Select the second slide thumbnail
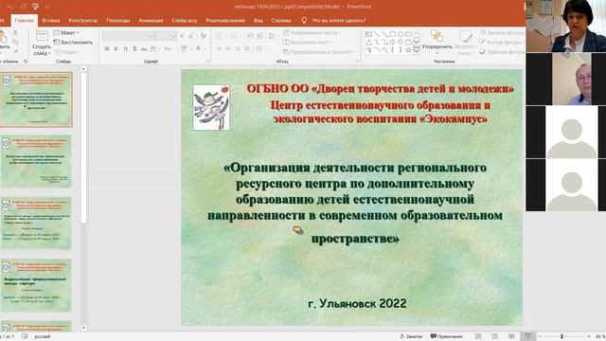Viewport: 606px width, 341px height. [x=36, y=161]
